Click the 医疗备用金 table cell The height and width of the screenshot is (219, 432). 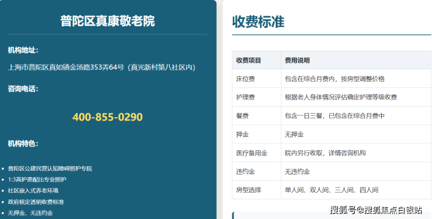[256, 153]
